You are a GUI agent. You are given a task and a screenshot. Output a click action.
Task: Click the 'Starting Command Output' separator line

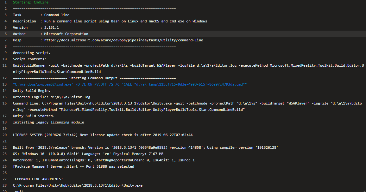[x=94, y=78]
